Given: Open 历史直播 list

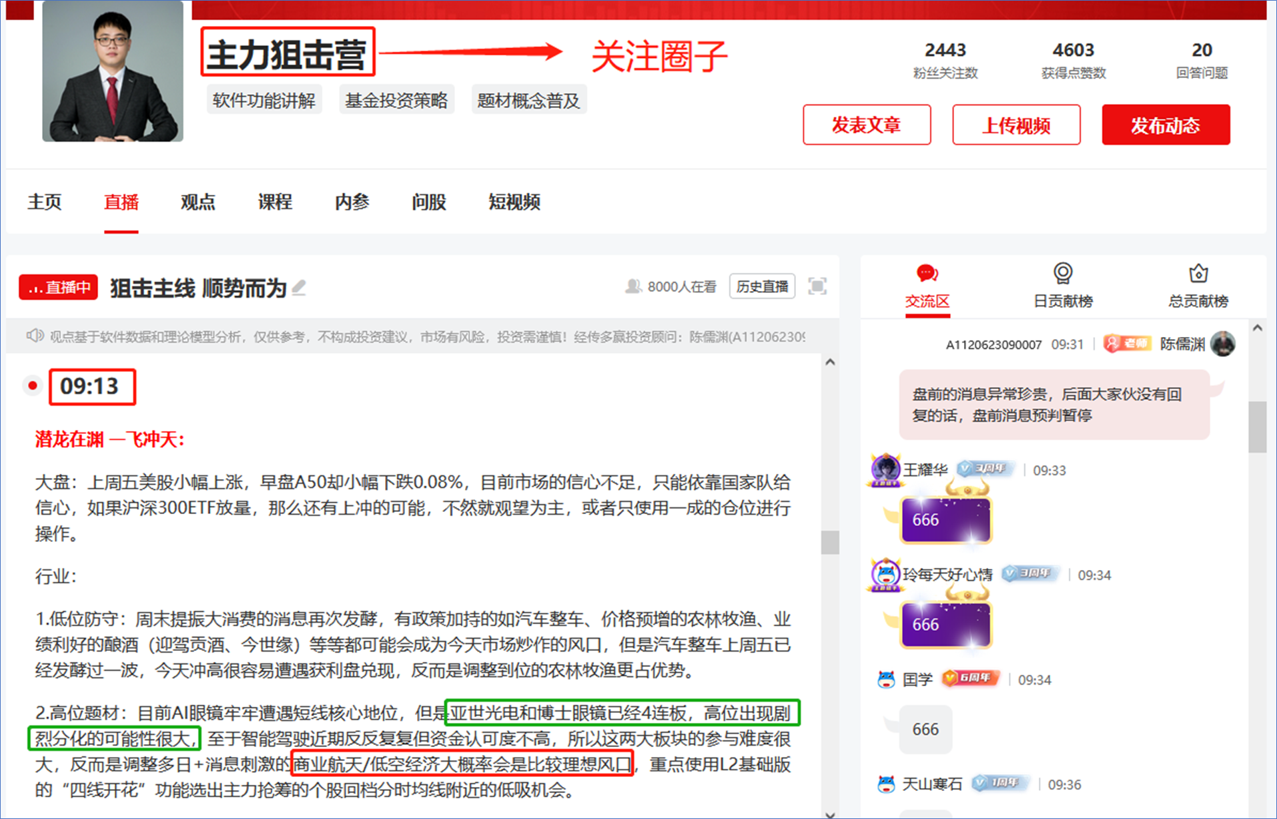Looking at the screenshot, I should pos(762,286).
